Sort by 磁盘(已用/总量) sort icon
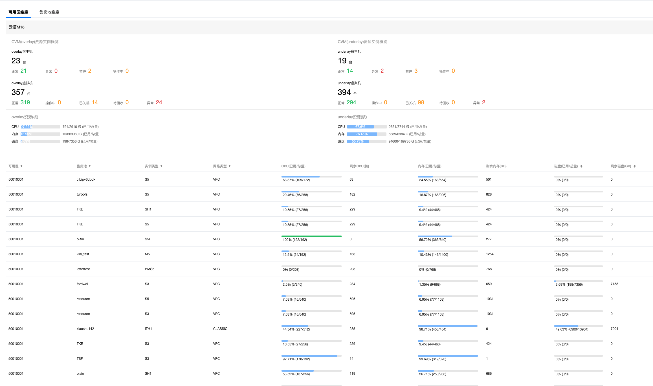Screen dimensions: 653x386 tap(581, 166)
